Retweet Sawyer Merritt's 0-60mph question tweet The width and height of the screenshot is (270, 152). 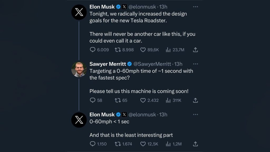coord(118,100)
